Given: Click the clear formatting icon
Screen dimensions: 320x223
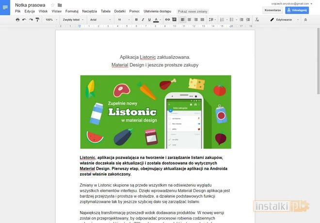Looking at the screenshot, I should pyautogui.click(x=257, y=20).
